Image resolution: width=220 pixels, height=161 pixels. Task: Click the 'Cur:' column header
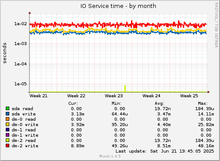[73, 103]
